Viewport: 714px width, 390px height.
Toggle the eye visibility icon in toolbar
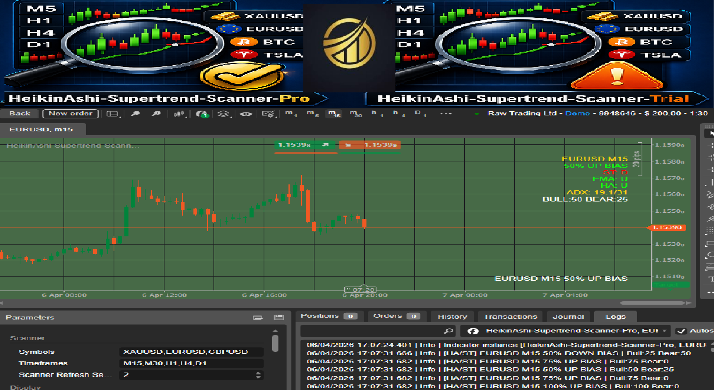[246, 114]
